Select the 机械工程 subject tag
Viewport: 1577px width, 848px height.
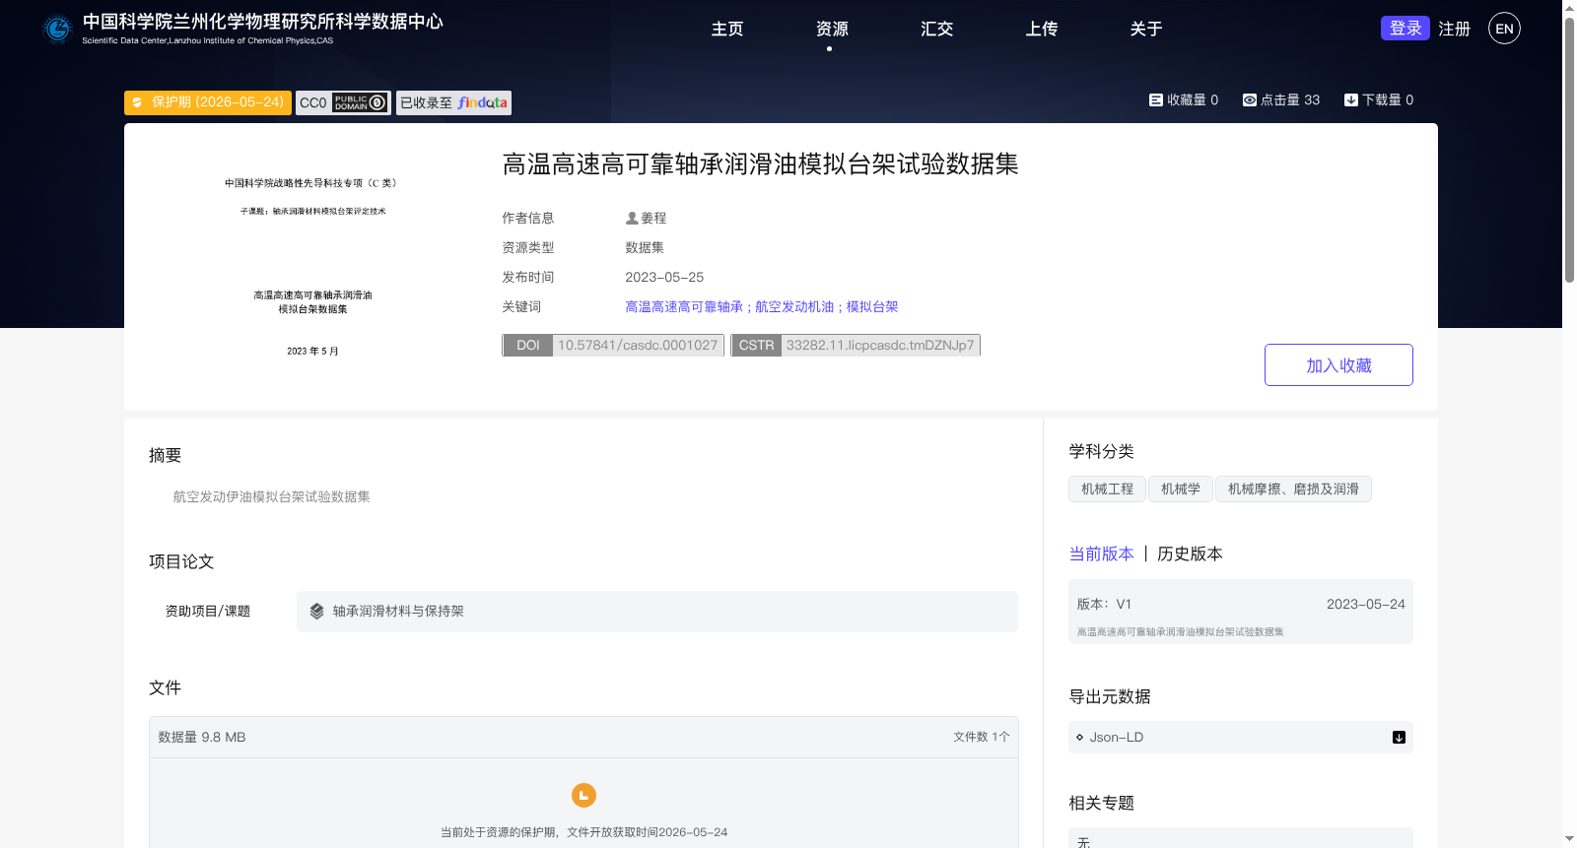pyautogui.click(x=1107, y=489)
